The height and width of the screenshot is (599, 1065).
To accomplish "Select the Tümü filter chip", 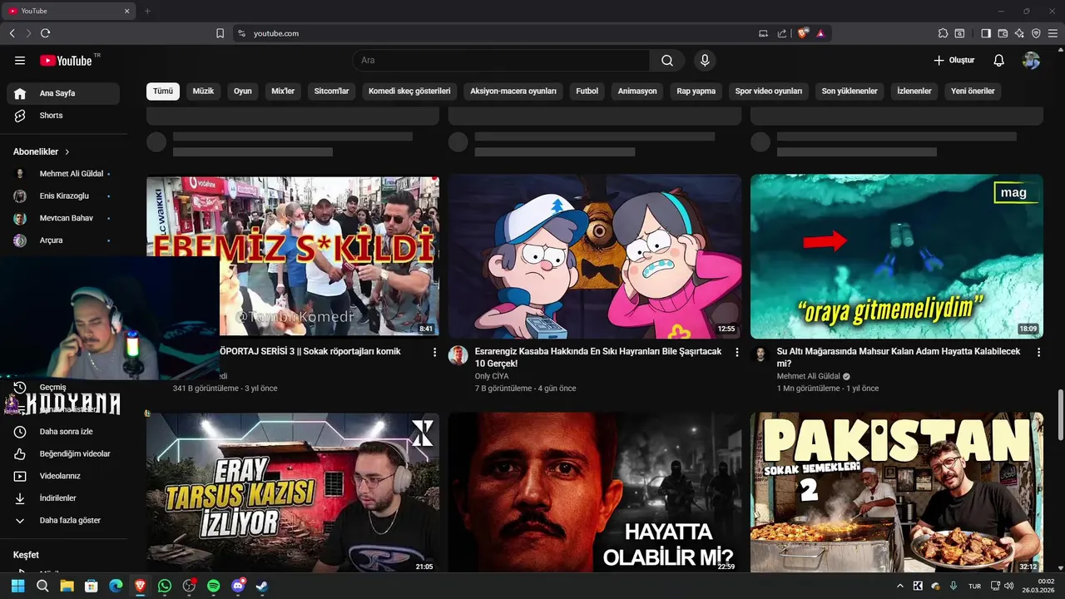I will [163, 92].
